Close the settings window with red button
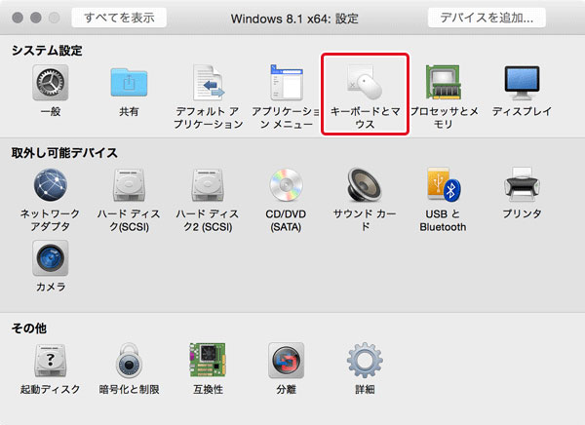Screen dimensions: 585x425 (x=18, y=18)
